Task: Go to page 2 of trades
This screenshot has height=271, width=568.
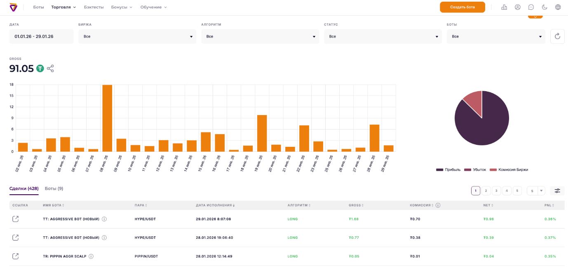Action: coord(486,191)
